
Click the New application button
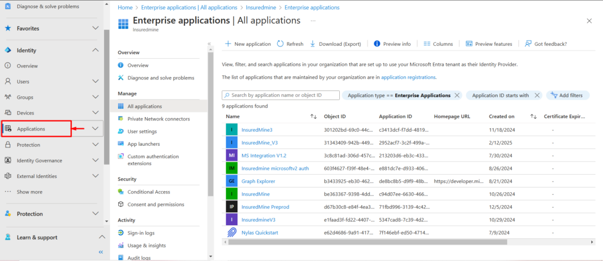[x=248, y=44]
